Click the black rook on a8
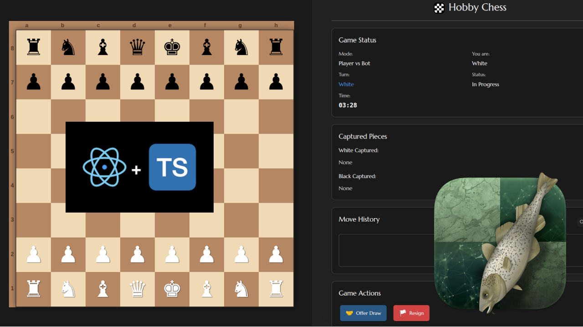The width and height of the screenshot is (583, 327). click(34, 47)
